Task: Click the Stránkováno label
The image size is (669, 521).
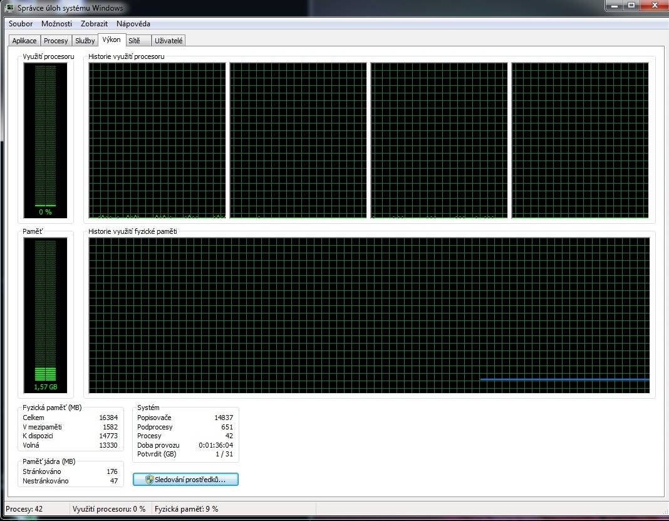Action: (42, 472)
